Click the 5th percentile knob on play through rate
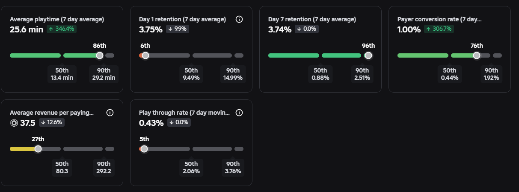Image resolution: width=519 pixels, height=192 pixels. [x=144, y=149]
